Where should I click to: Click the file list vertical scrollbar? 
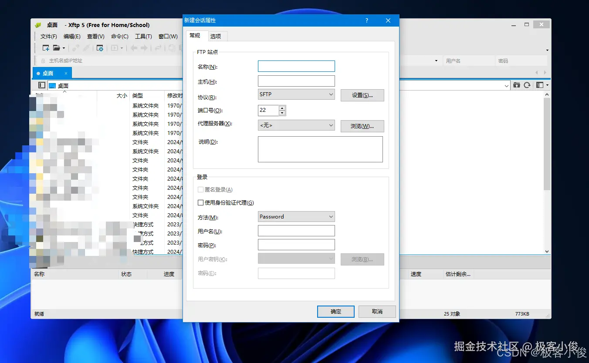tap(547, 144)
